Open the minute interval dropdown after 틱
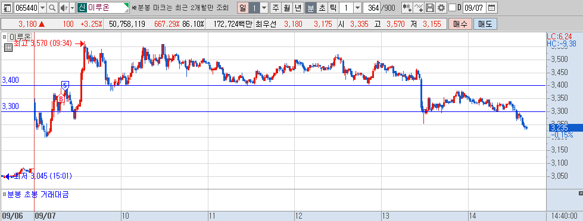 [357, 7]
